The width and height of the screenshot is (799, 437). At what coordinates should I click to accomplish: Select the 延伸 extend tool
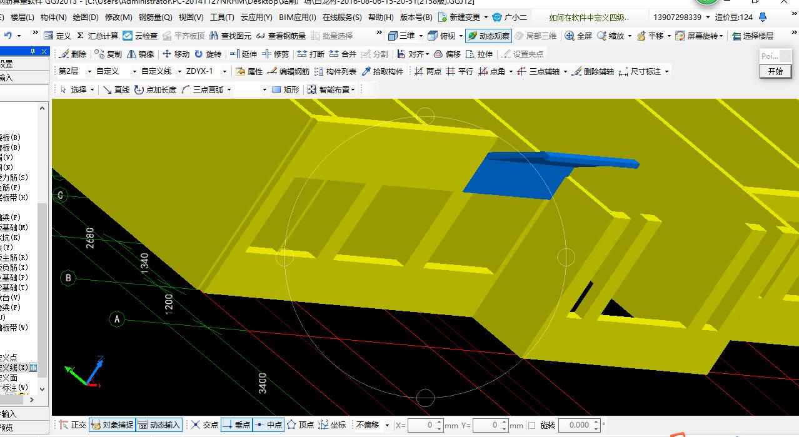pyautogui.click(x=243, y=54)
